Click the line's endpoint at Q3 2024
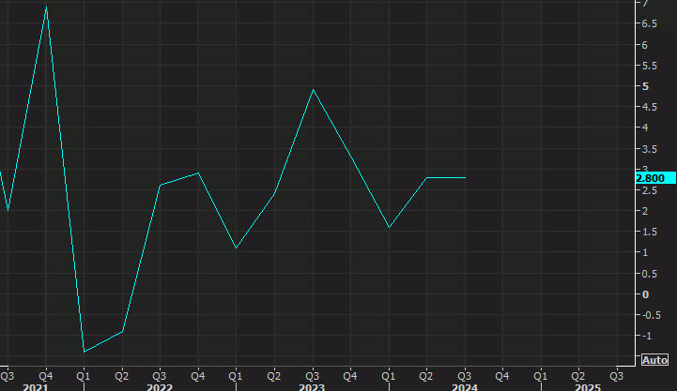 tap(465, 177)
